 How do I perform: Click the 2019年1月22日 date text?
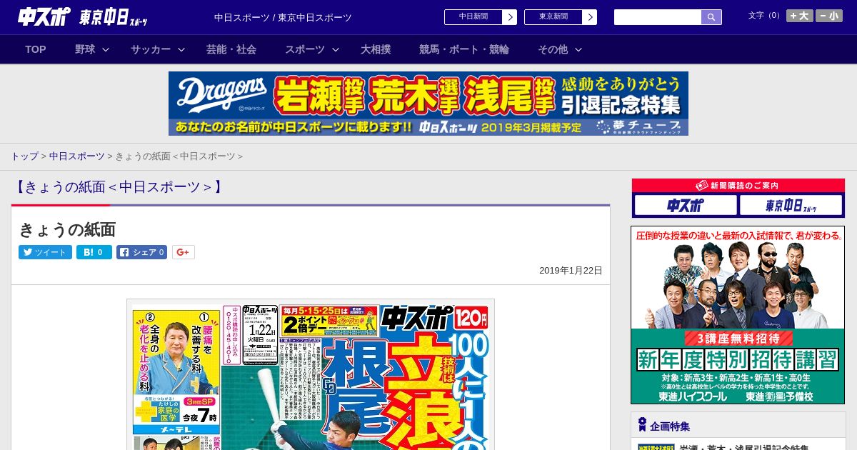point(571,271)
